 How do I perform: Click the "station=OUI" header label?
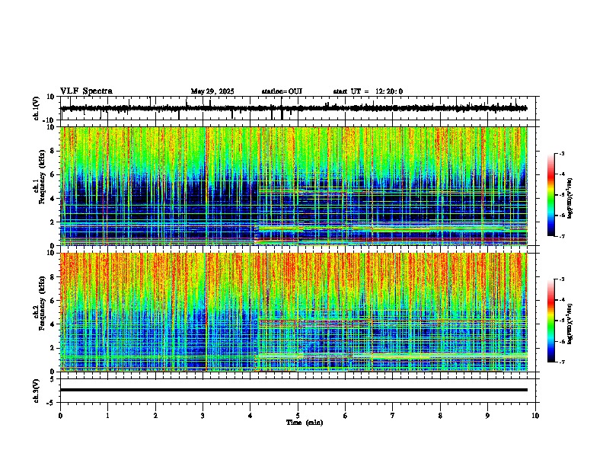tap(282, 91)
